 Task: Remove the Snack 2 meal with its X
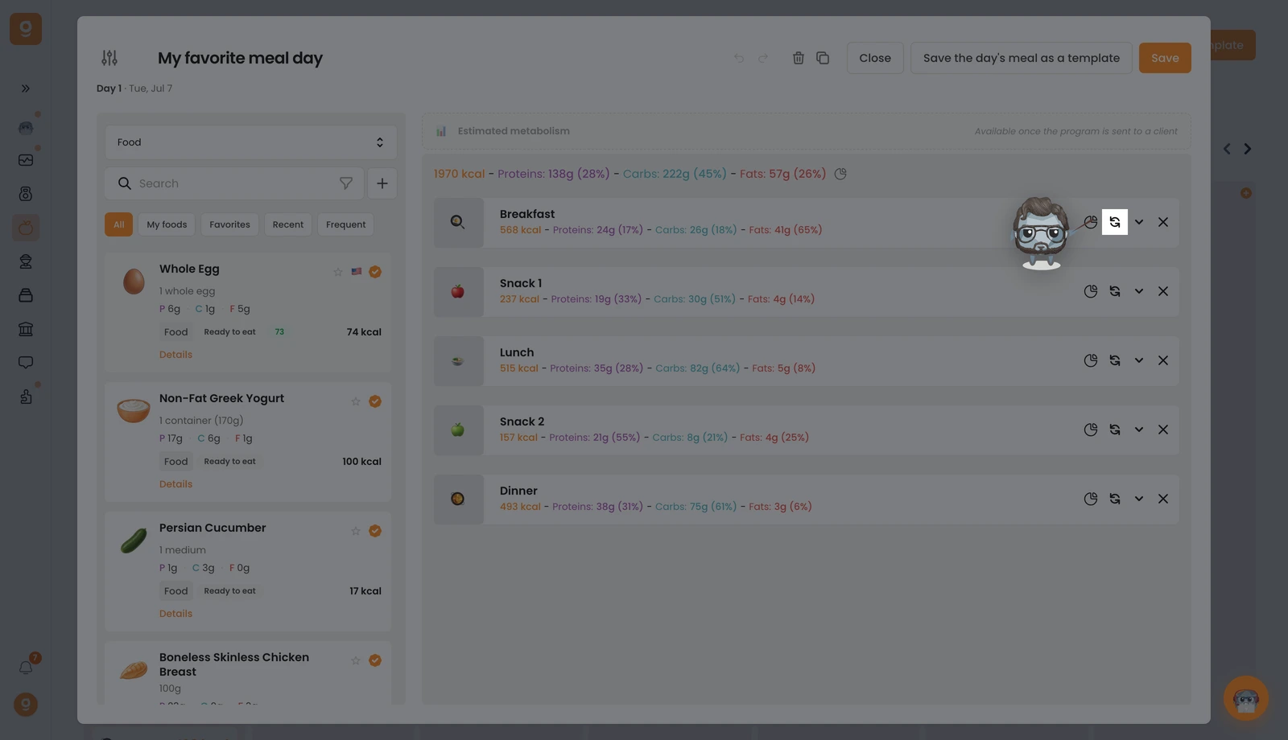point(1163,430)
